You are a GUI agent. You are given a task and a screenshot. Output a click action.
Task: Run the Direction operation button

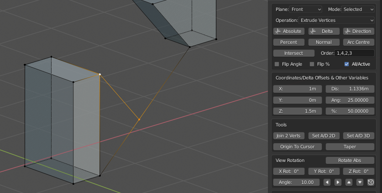[358, 31]
